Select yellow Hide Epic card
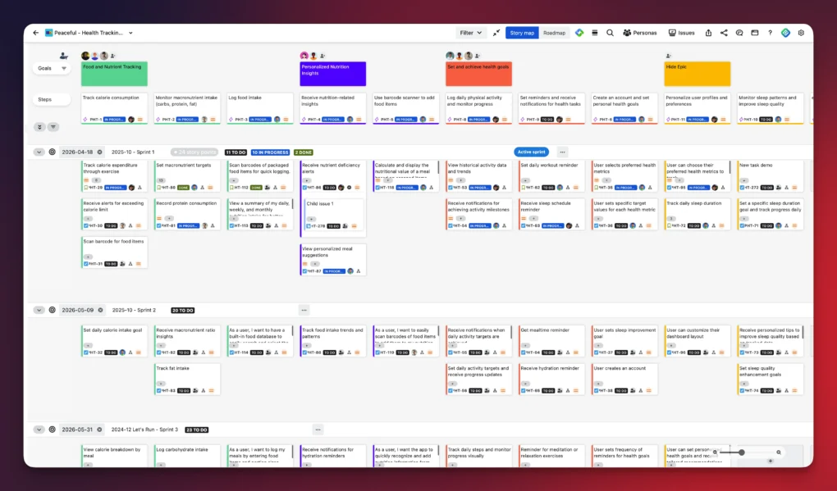 [697, 74]
